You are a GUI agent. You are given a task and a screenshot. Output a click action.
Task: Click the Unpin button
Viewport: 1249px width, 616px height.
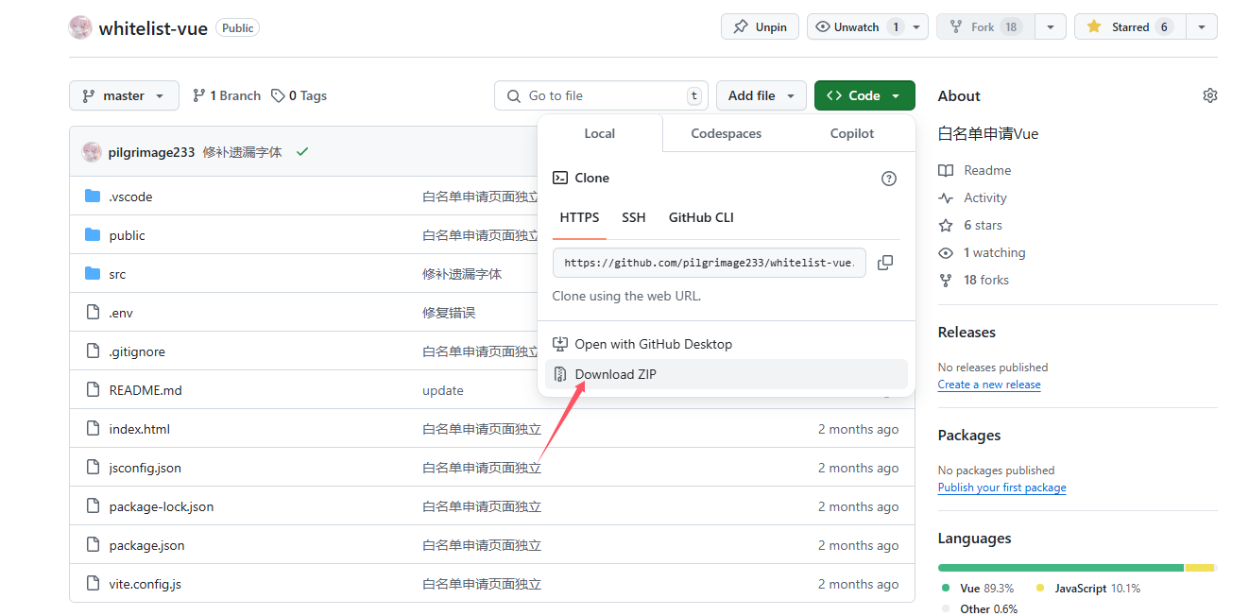pyautogui.click(x=760, y=26)
